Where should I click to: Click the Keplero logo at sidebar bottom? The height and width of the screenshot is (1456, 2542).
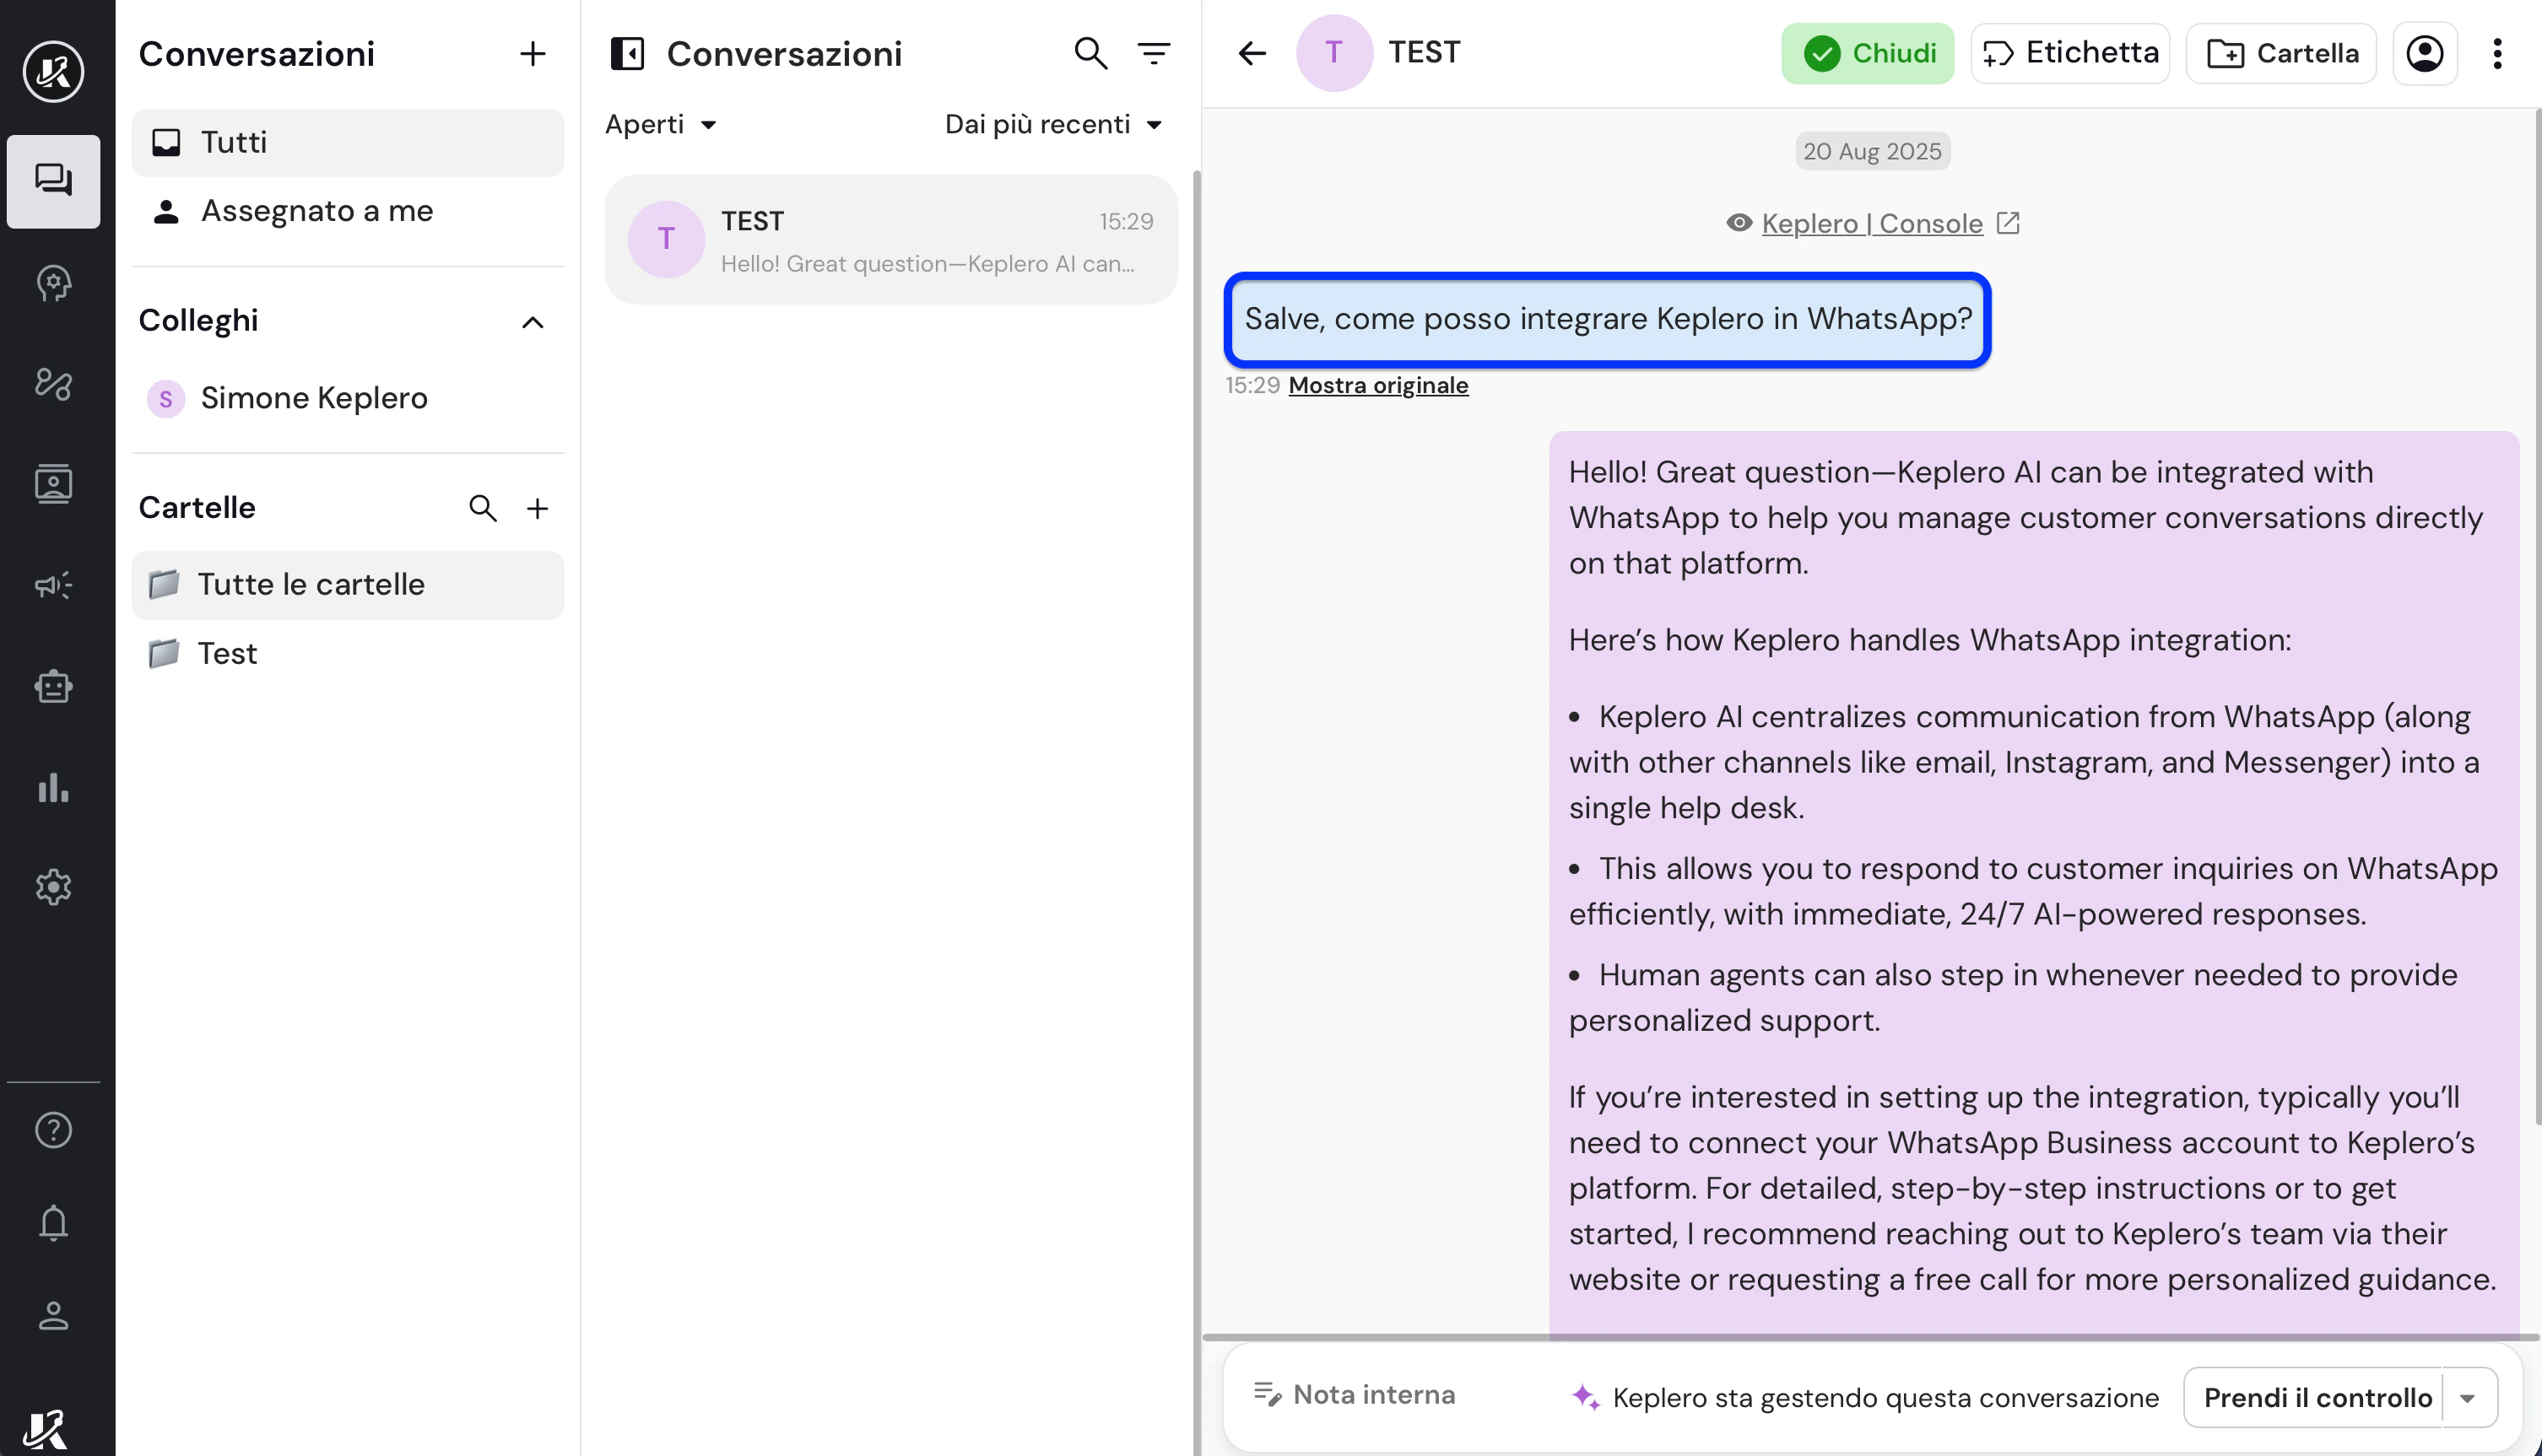point(45,1428)
